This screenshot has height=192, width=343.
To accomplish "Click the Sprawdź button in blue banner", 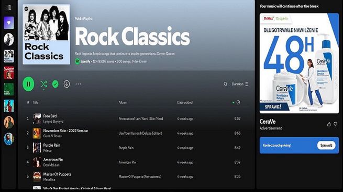I will [x=326, y=146].
